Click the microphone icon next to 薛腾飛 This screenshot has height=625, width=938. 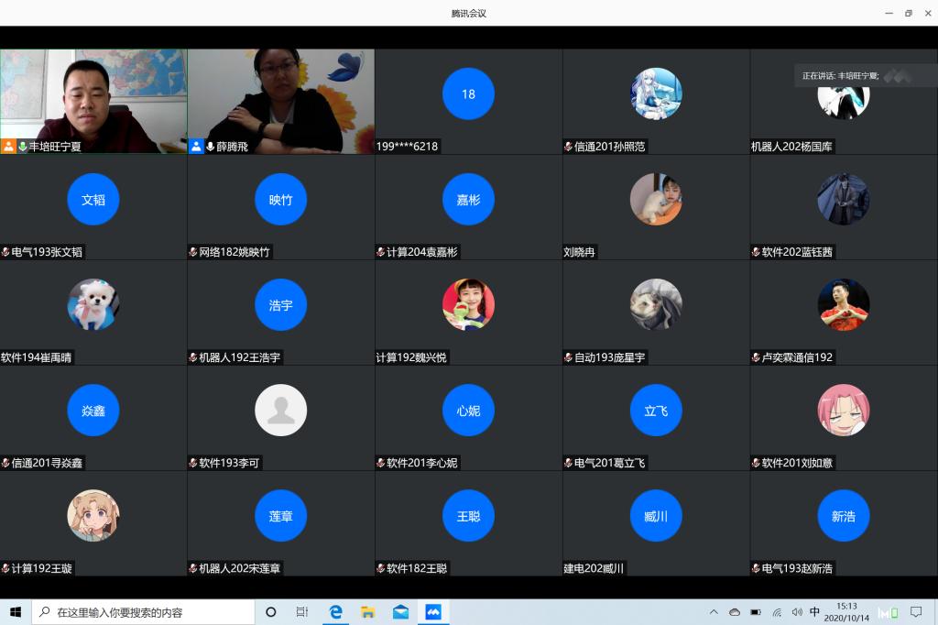(210, 147)
